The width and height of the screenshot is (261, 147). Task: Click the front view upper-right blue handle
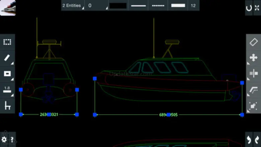coord(77,90)
